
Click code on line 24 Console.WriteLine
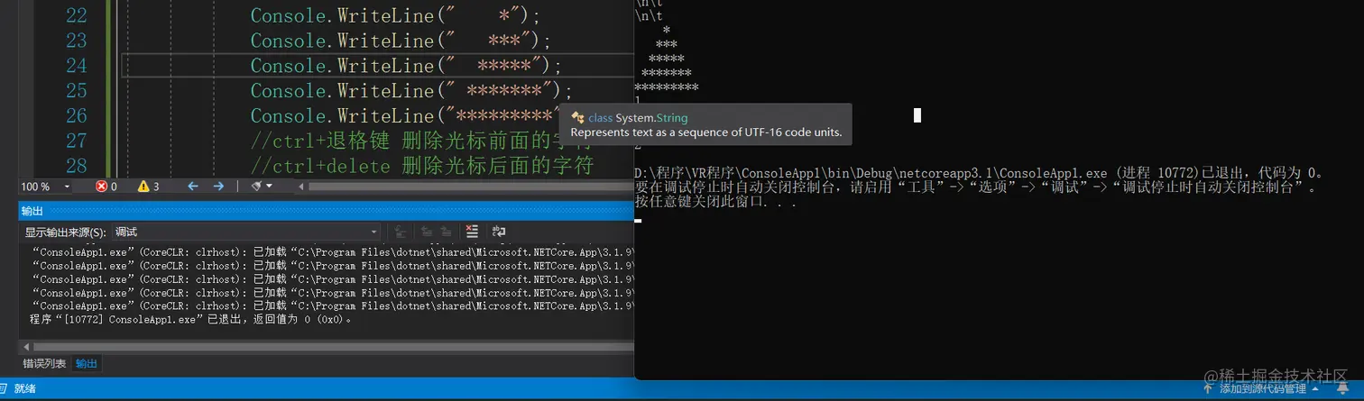(x=406, y=66)
